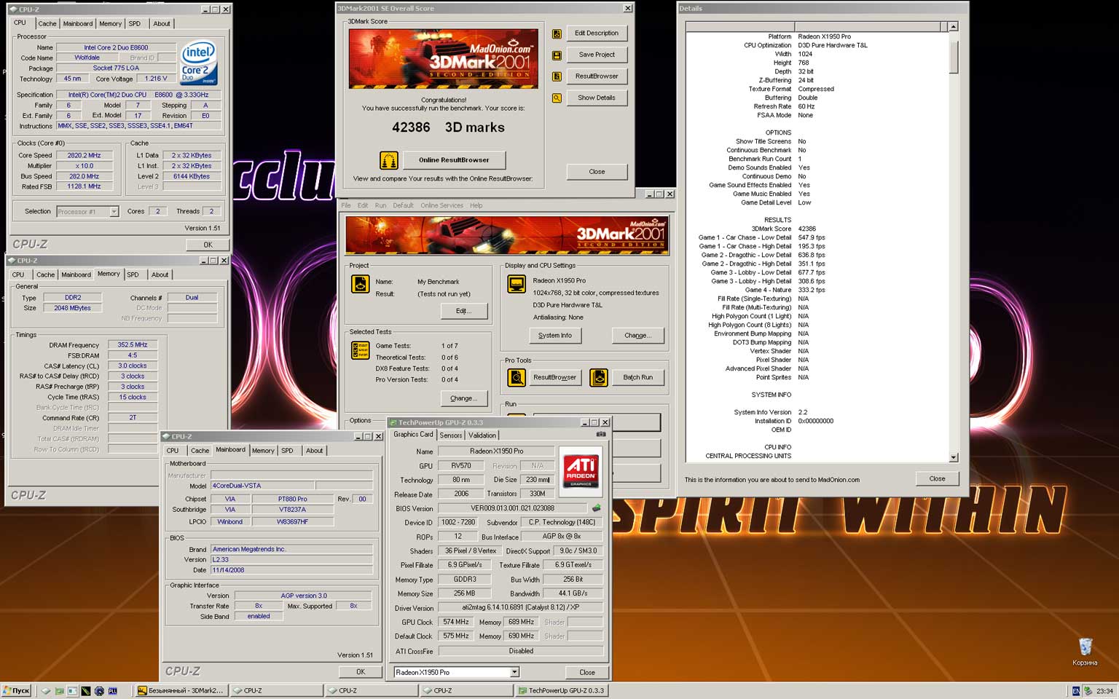Open the Help menu in 3DMark2001
Screen dimensions: 1119x699
click(476, 205)
